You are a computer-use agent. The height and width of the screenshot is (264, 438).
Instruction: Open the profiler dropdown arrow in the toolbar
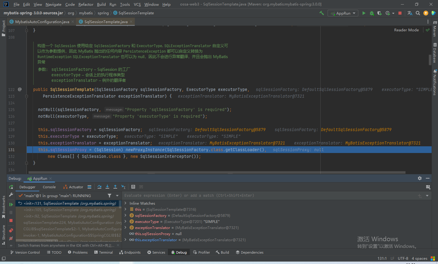pyautogui.click(x=393, y=13)
